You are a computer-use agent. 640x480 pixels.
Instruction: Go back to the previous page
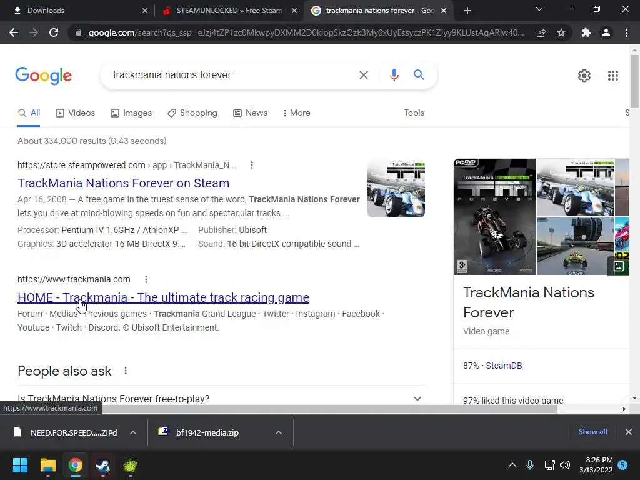click(x=14, y=32)
